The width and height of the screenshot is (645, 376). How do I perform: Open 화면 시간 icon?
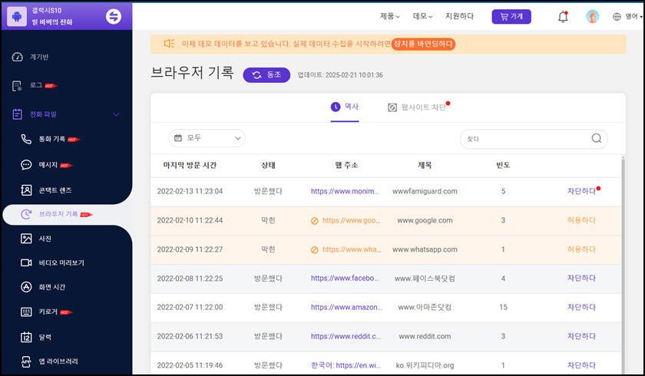coord(26,287)
